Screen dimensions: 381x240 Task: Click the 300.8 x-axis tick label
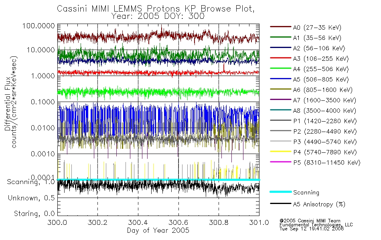(219, 222)
